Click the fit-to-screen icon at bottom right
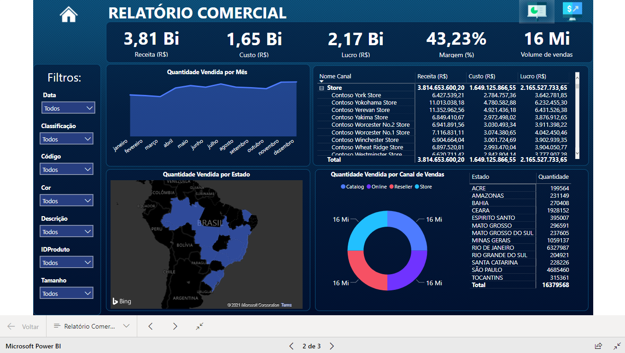 [617, 346]
